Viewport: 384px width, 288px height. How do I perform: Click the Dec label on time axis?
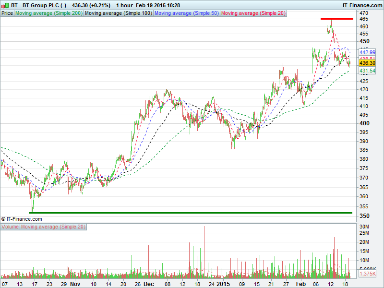click(x=149, y=284)
